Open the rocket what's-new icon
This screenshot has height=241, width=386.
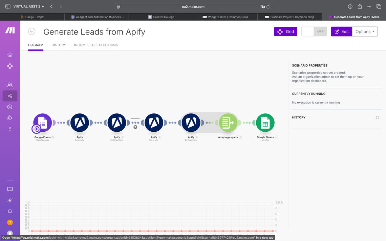[x=10, y=200]
